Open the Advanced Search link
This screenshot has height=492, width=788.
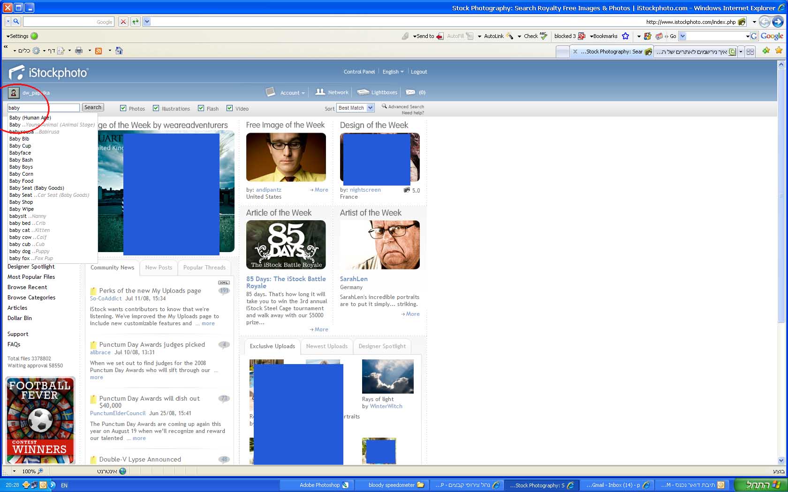pyautogui.click(x=406, y=106)
